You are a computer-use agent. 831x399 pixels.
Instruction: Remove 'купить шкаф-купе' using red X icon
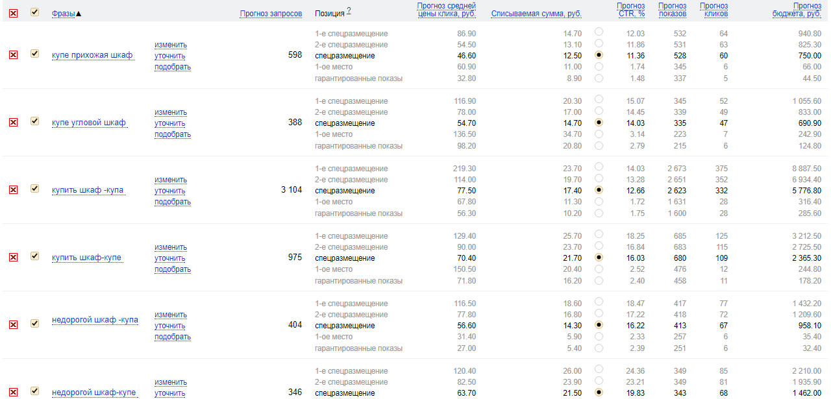click(13, 258)
